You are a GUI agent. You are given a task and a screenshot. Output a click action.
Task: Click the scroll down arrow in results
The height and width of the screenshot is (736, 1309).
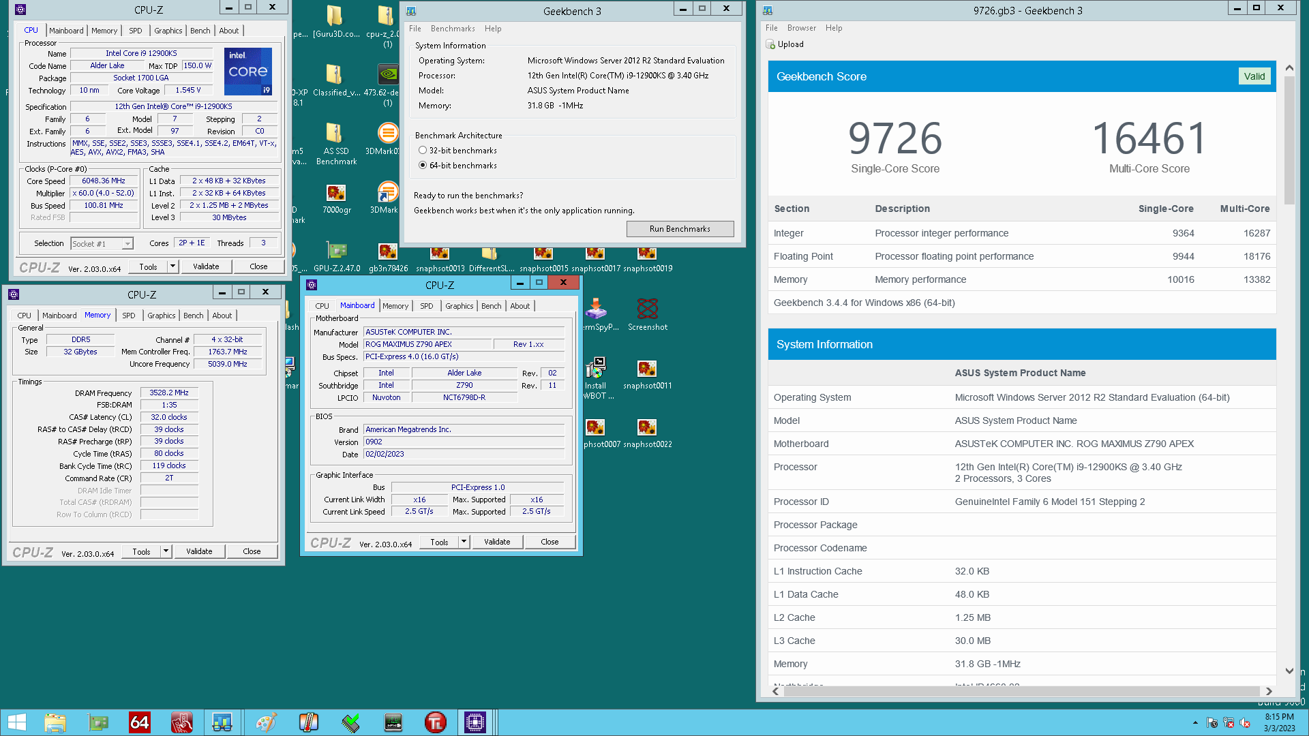point(1289,671)
